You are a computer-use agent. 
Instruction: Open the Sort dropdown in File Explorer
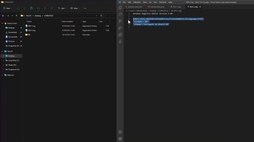coord(62,8)
